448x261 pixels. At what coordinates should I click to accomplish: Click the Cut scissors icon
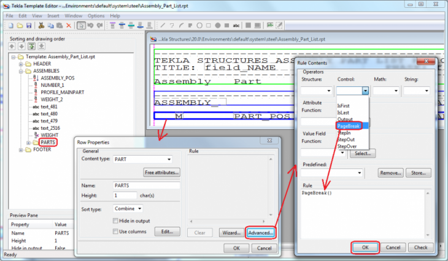click(x=42, y=26)
